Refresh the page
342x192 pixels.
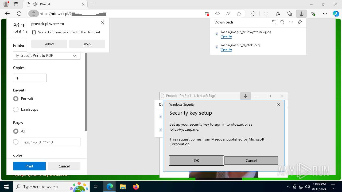[19, 14]
